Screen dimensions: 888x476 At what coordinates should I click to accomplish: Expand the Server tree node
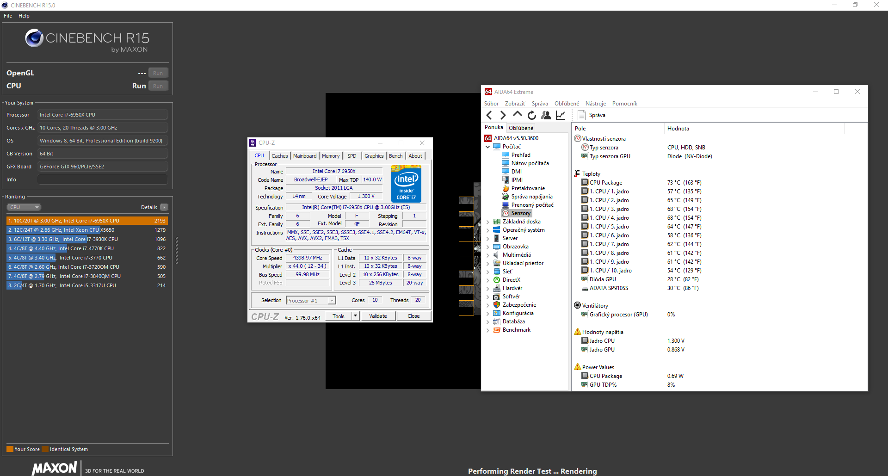487,238
